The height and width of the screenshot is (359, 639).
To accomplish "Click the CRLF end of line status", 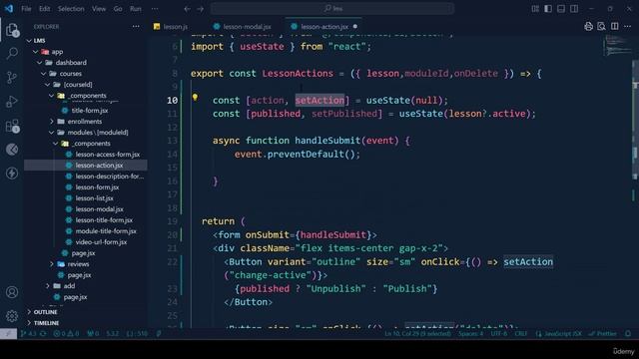I will pyautogui.click(x=520, y=334).
